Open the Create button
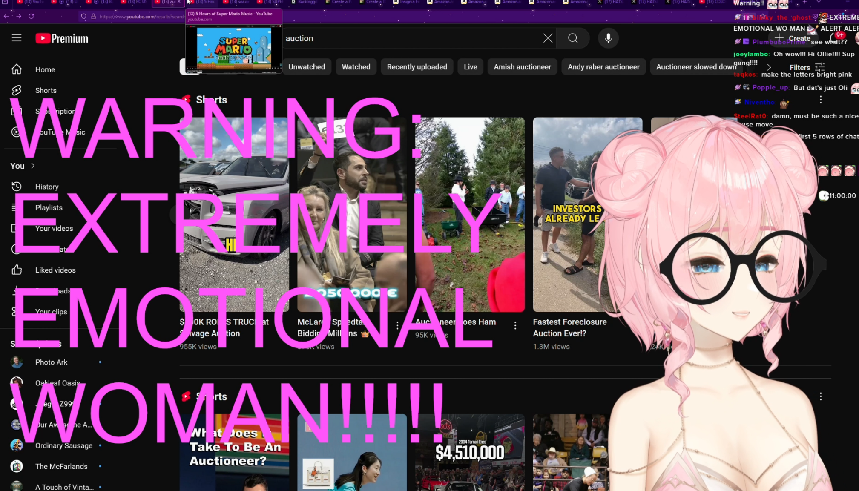 tap(793, 38)
